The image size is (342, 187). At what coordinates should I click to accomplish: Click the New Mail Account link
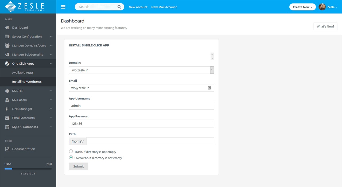click(x=164, y=7)
